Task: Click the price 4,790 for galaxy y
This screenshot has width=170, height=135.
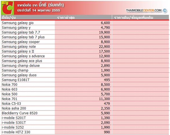Action: [105, 28]
